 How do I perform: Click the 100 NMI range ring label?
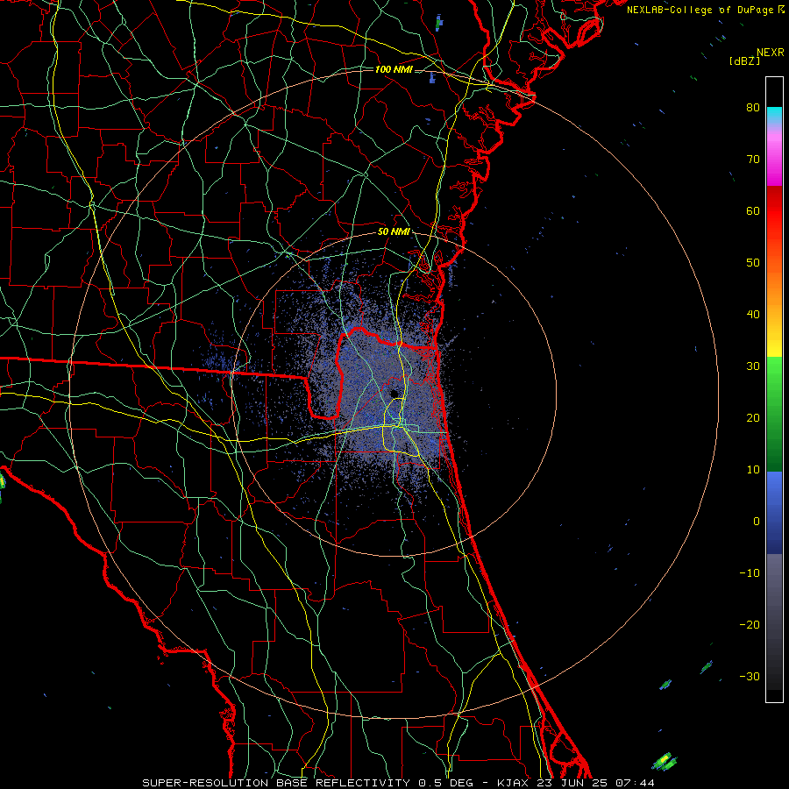[394, 69]
